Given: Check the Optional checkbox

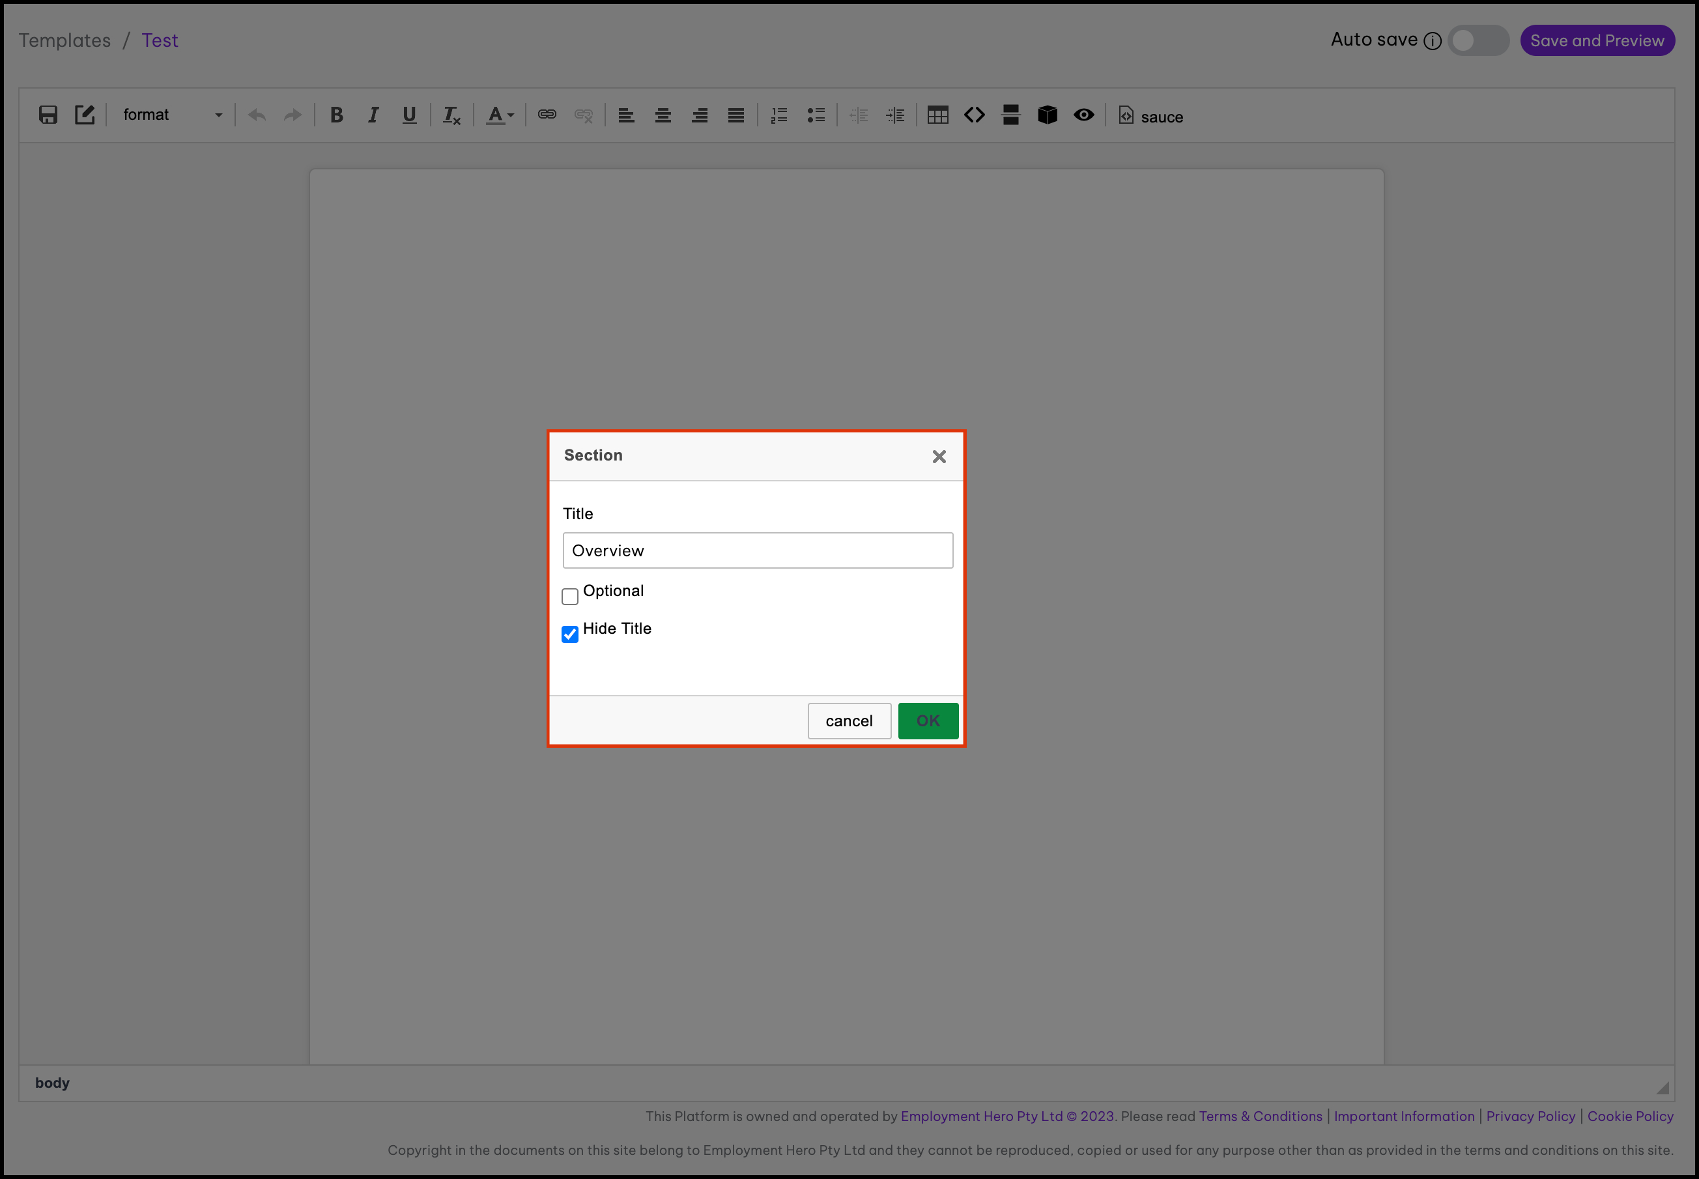Looking at the screenshot, I should point(569,595).
